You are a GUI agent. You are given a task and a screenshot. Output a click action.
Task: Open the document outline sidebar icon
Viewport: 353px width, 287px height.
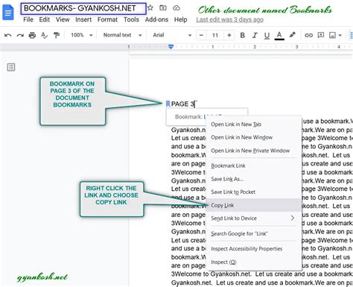click(x=11, y=67)
